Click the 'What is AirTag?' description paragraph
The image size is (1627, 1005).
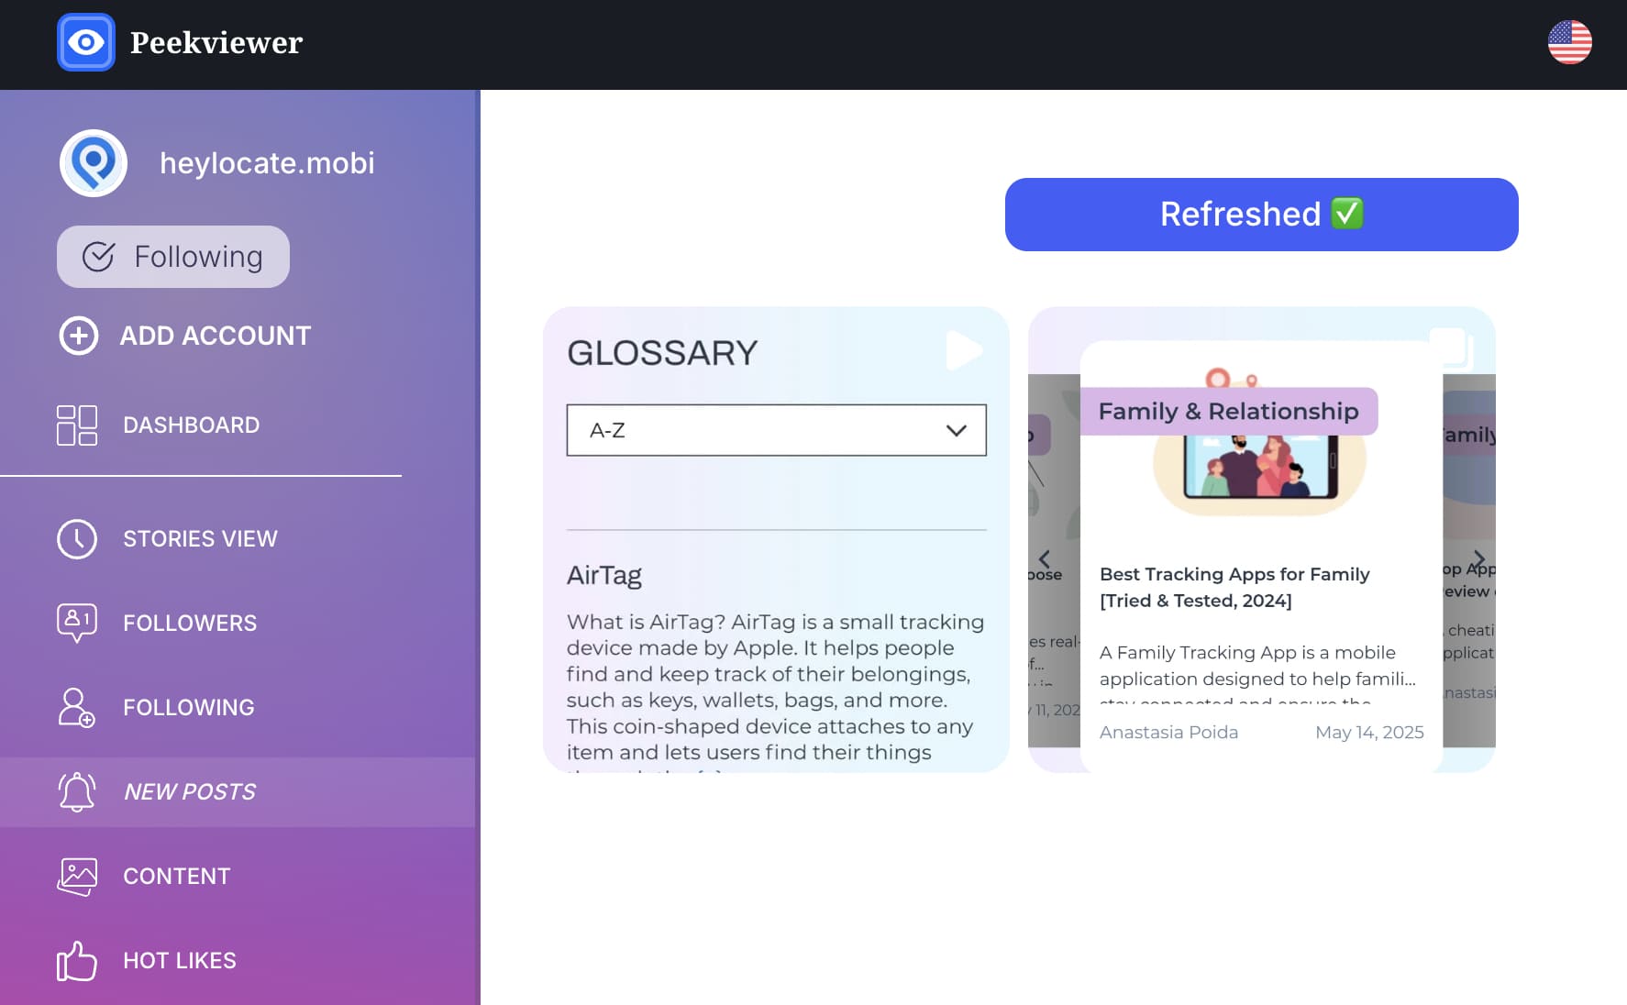[776, 688]
